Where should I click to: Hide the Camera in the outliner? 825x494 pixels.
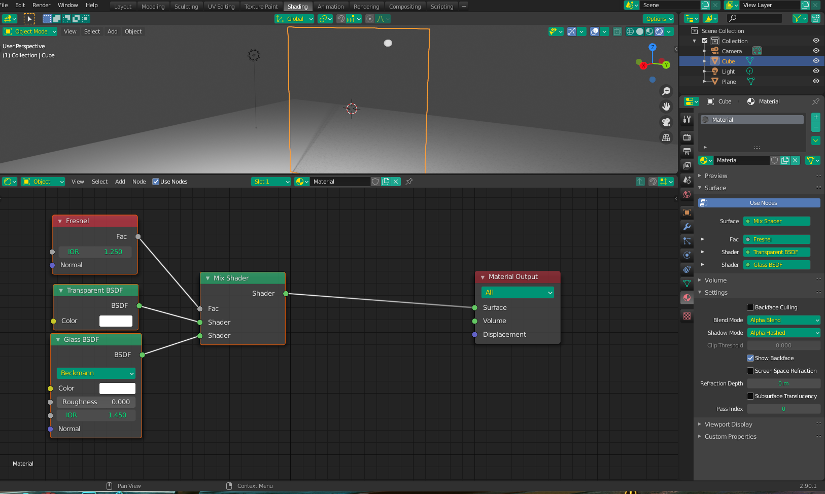[816, 51]
